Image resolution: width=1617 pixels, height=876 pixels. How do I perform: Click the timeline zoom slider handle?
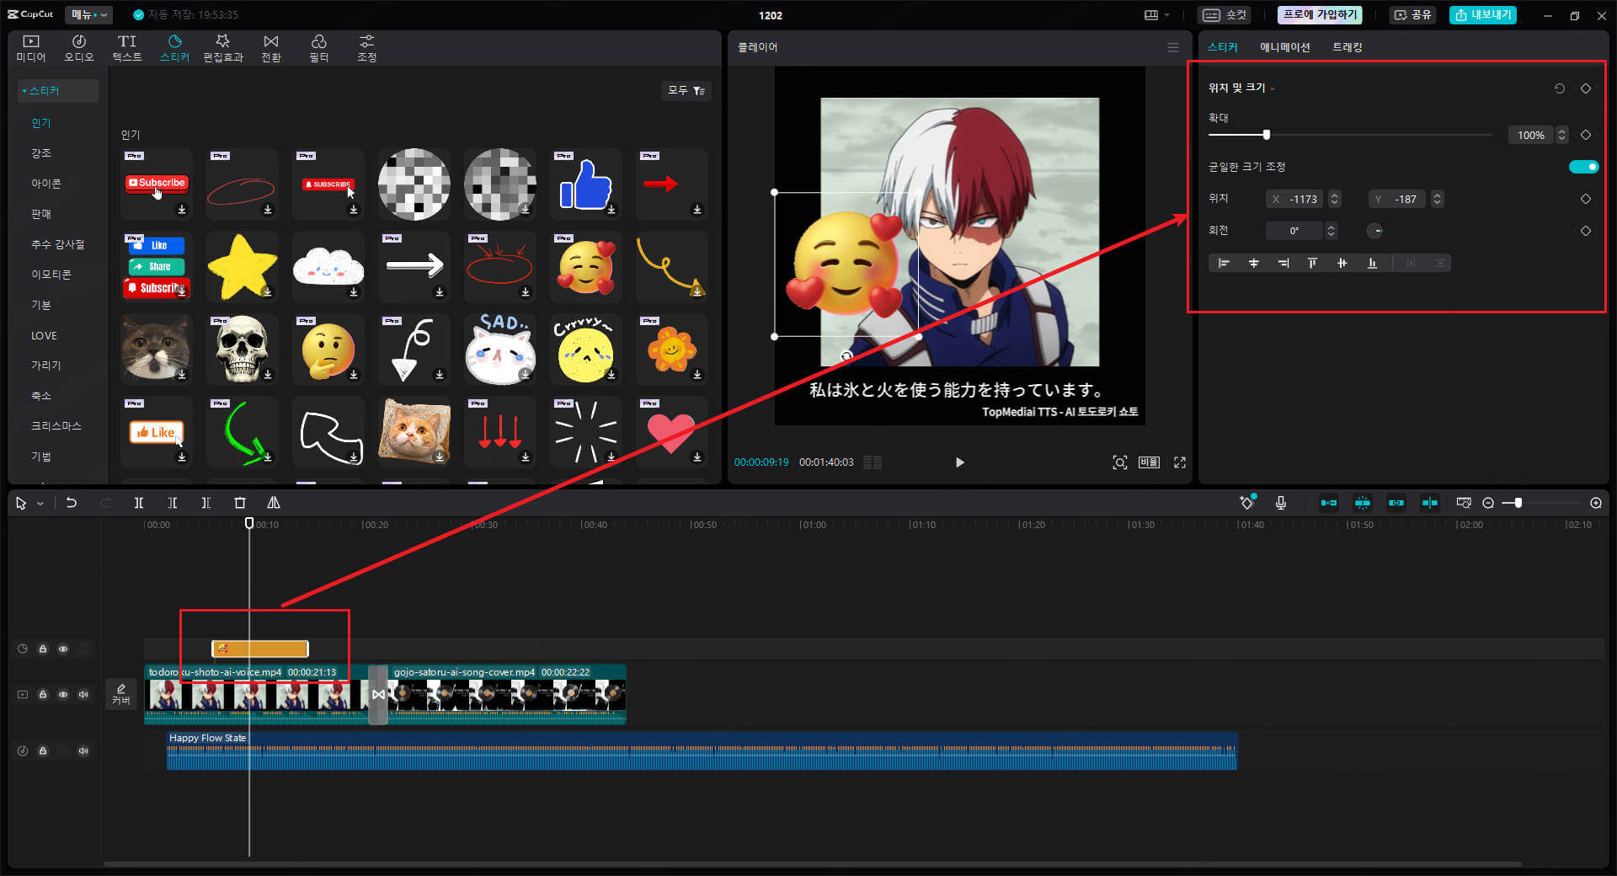(1518, 503)
